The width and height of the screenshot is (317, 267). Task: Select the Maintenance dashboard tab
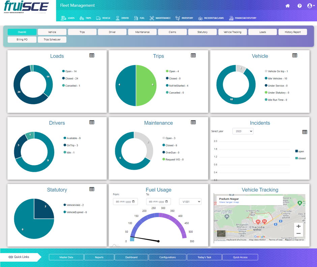[142, 32]
